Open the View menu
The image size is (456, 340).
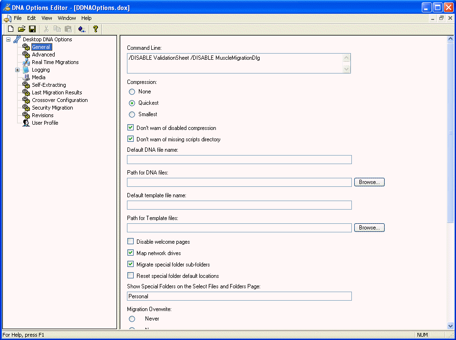tap(47, 18)
